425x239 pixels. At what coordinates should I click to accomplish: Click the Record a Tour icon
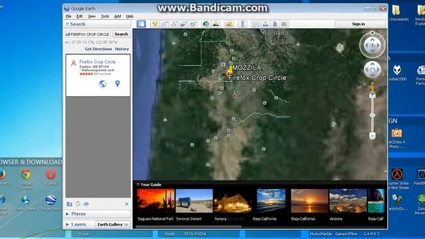point(193,24)
